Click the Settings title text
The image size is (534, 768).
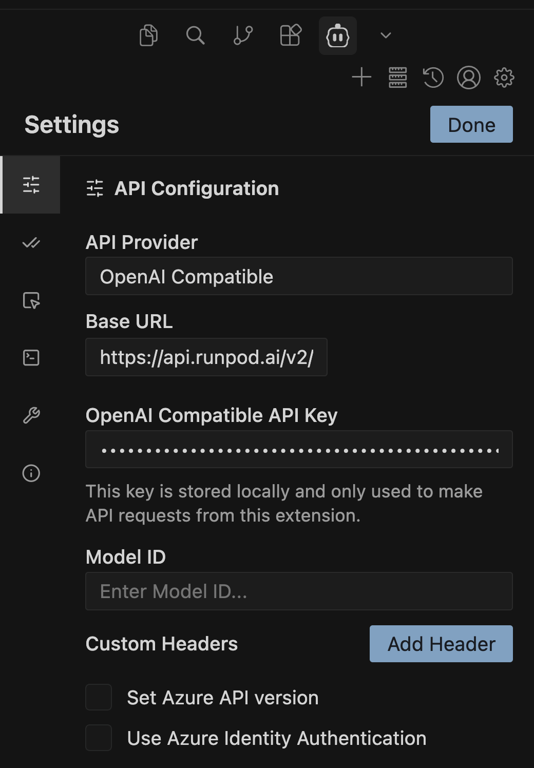pyautogui.click(x=72, y=125)
